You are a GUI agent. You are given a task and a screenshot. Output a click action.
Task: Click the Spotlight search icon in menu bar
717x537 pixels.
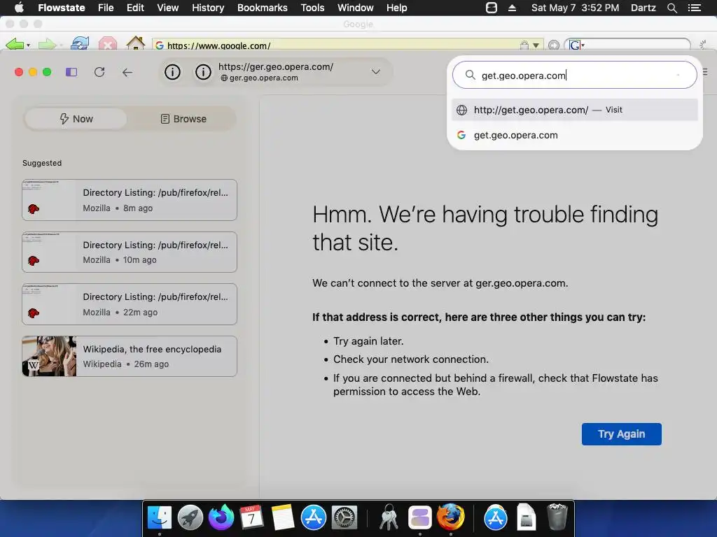point(671,8)
